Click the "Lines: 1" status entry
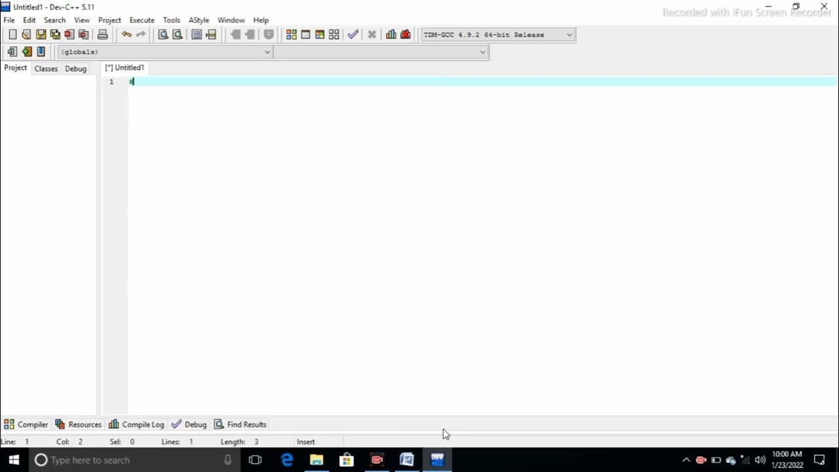839x472 pixels. 177,442
